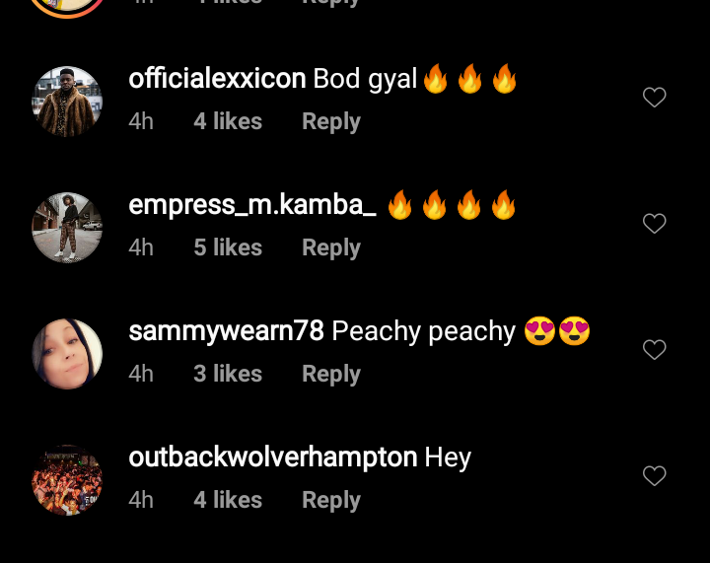Screen dimensions: 710x563
Task: Reply to sammywearn78's comment
Action: 331,375
